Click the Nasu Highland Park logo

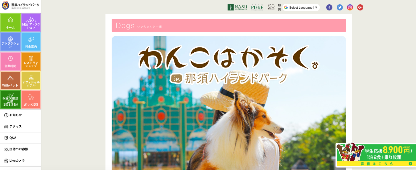(x=20, y=6)
